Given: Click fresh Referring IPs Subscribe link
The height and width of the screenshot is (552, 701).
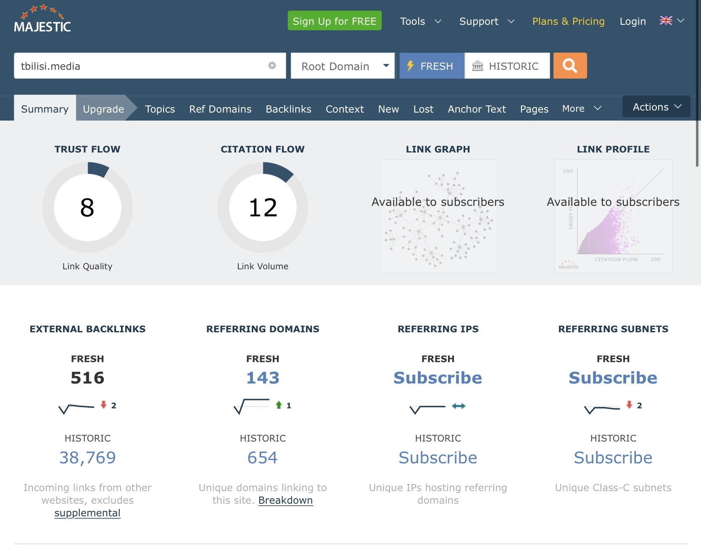Looking at the screenshot, I should (x=438, y=378).
